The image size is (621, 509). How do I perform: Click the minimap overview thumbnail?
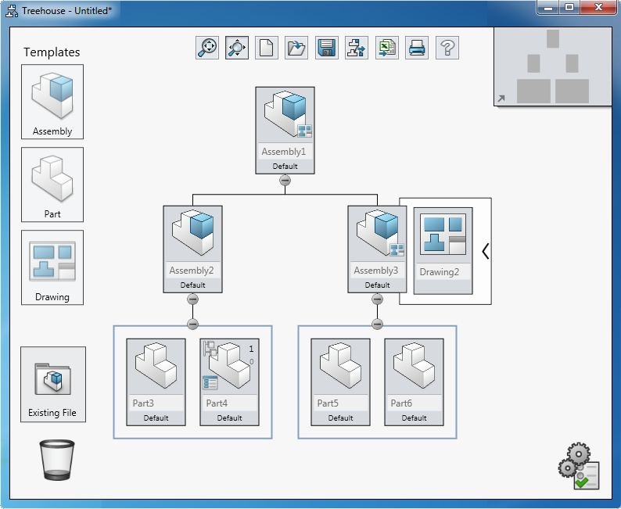[553, 66]
